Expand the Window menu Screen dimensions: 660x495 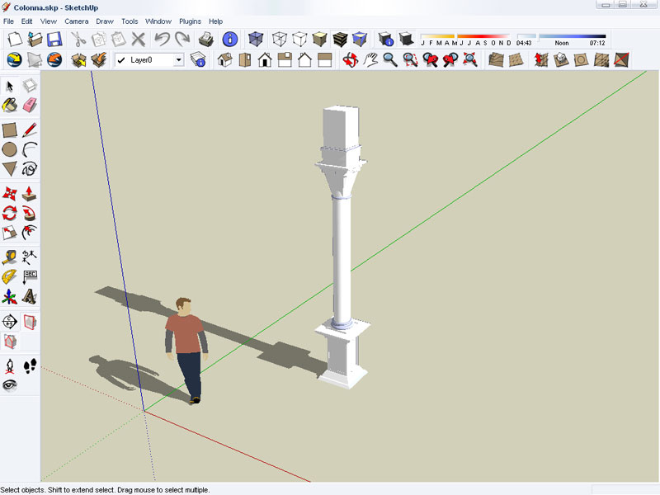(x=158, y=21)
